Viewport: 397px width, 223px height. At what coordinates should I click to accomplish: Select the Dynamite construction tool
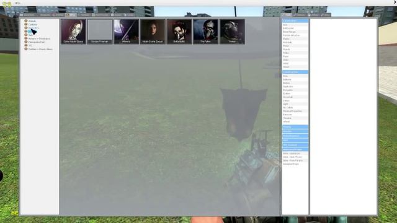295,90
